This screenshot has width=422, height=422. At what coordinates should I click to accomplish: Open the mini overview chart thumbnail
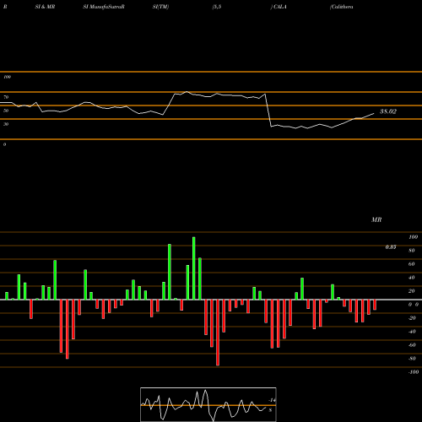[208, 404]
